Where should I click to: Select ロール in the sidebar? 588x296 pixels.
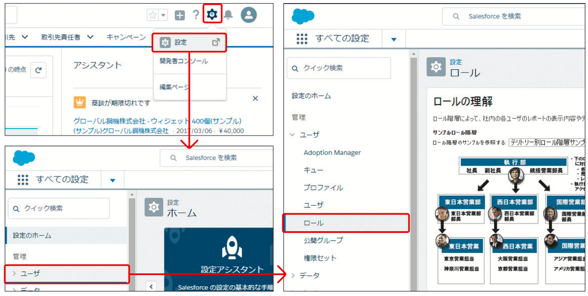pyautogui.click(x=345, y=223)
